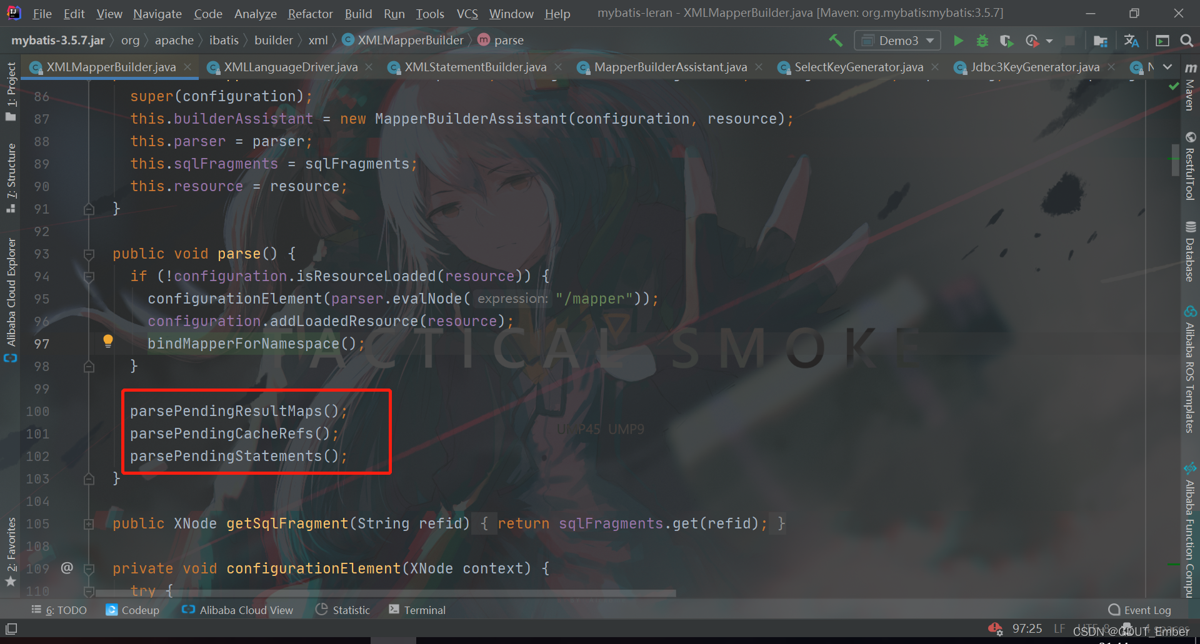
Task: Click mybatis-3.5.7.jar breadcrumb
Action: point(57,41)
